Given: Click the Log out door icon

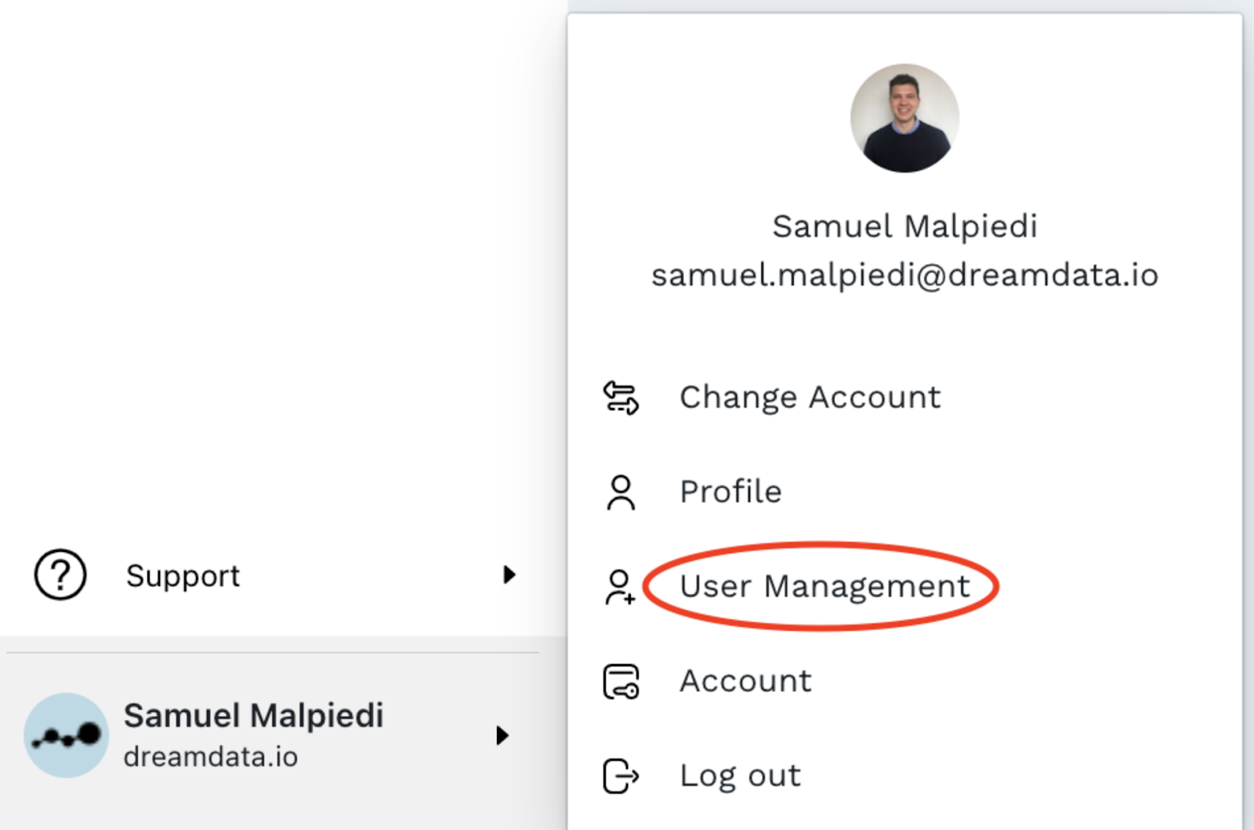Looking at the screenshot, I should tap(621, 776).
